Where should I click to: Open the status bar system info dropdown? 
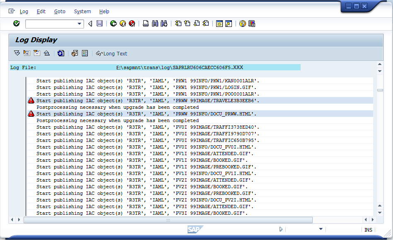(321, 229)
